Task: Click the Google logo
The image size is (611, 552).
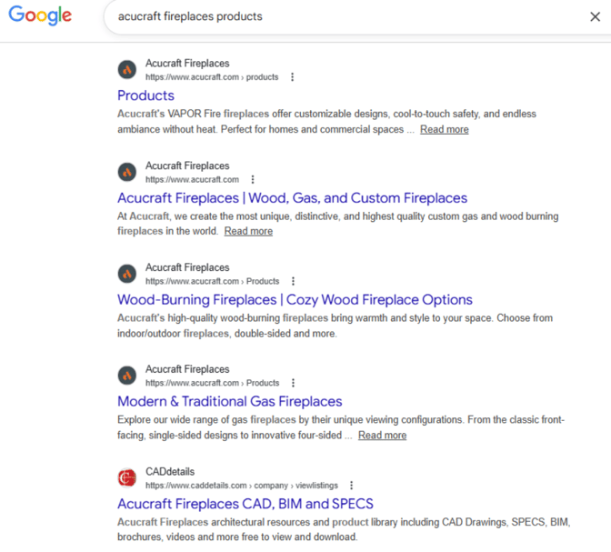Action: point(40,15)
